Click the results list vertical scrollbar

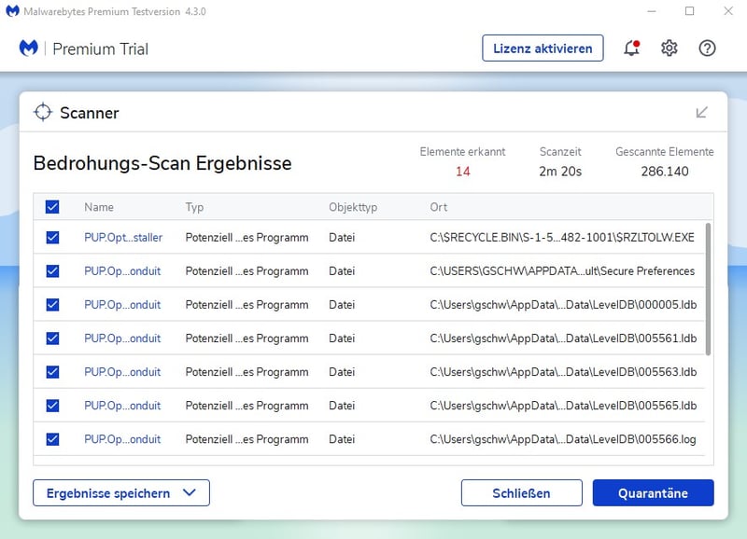click(708, 289)
